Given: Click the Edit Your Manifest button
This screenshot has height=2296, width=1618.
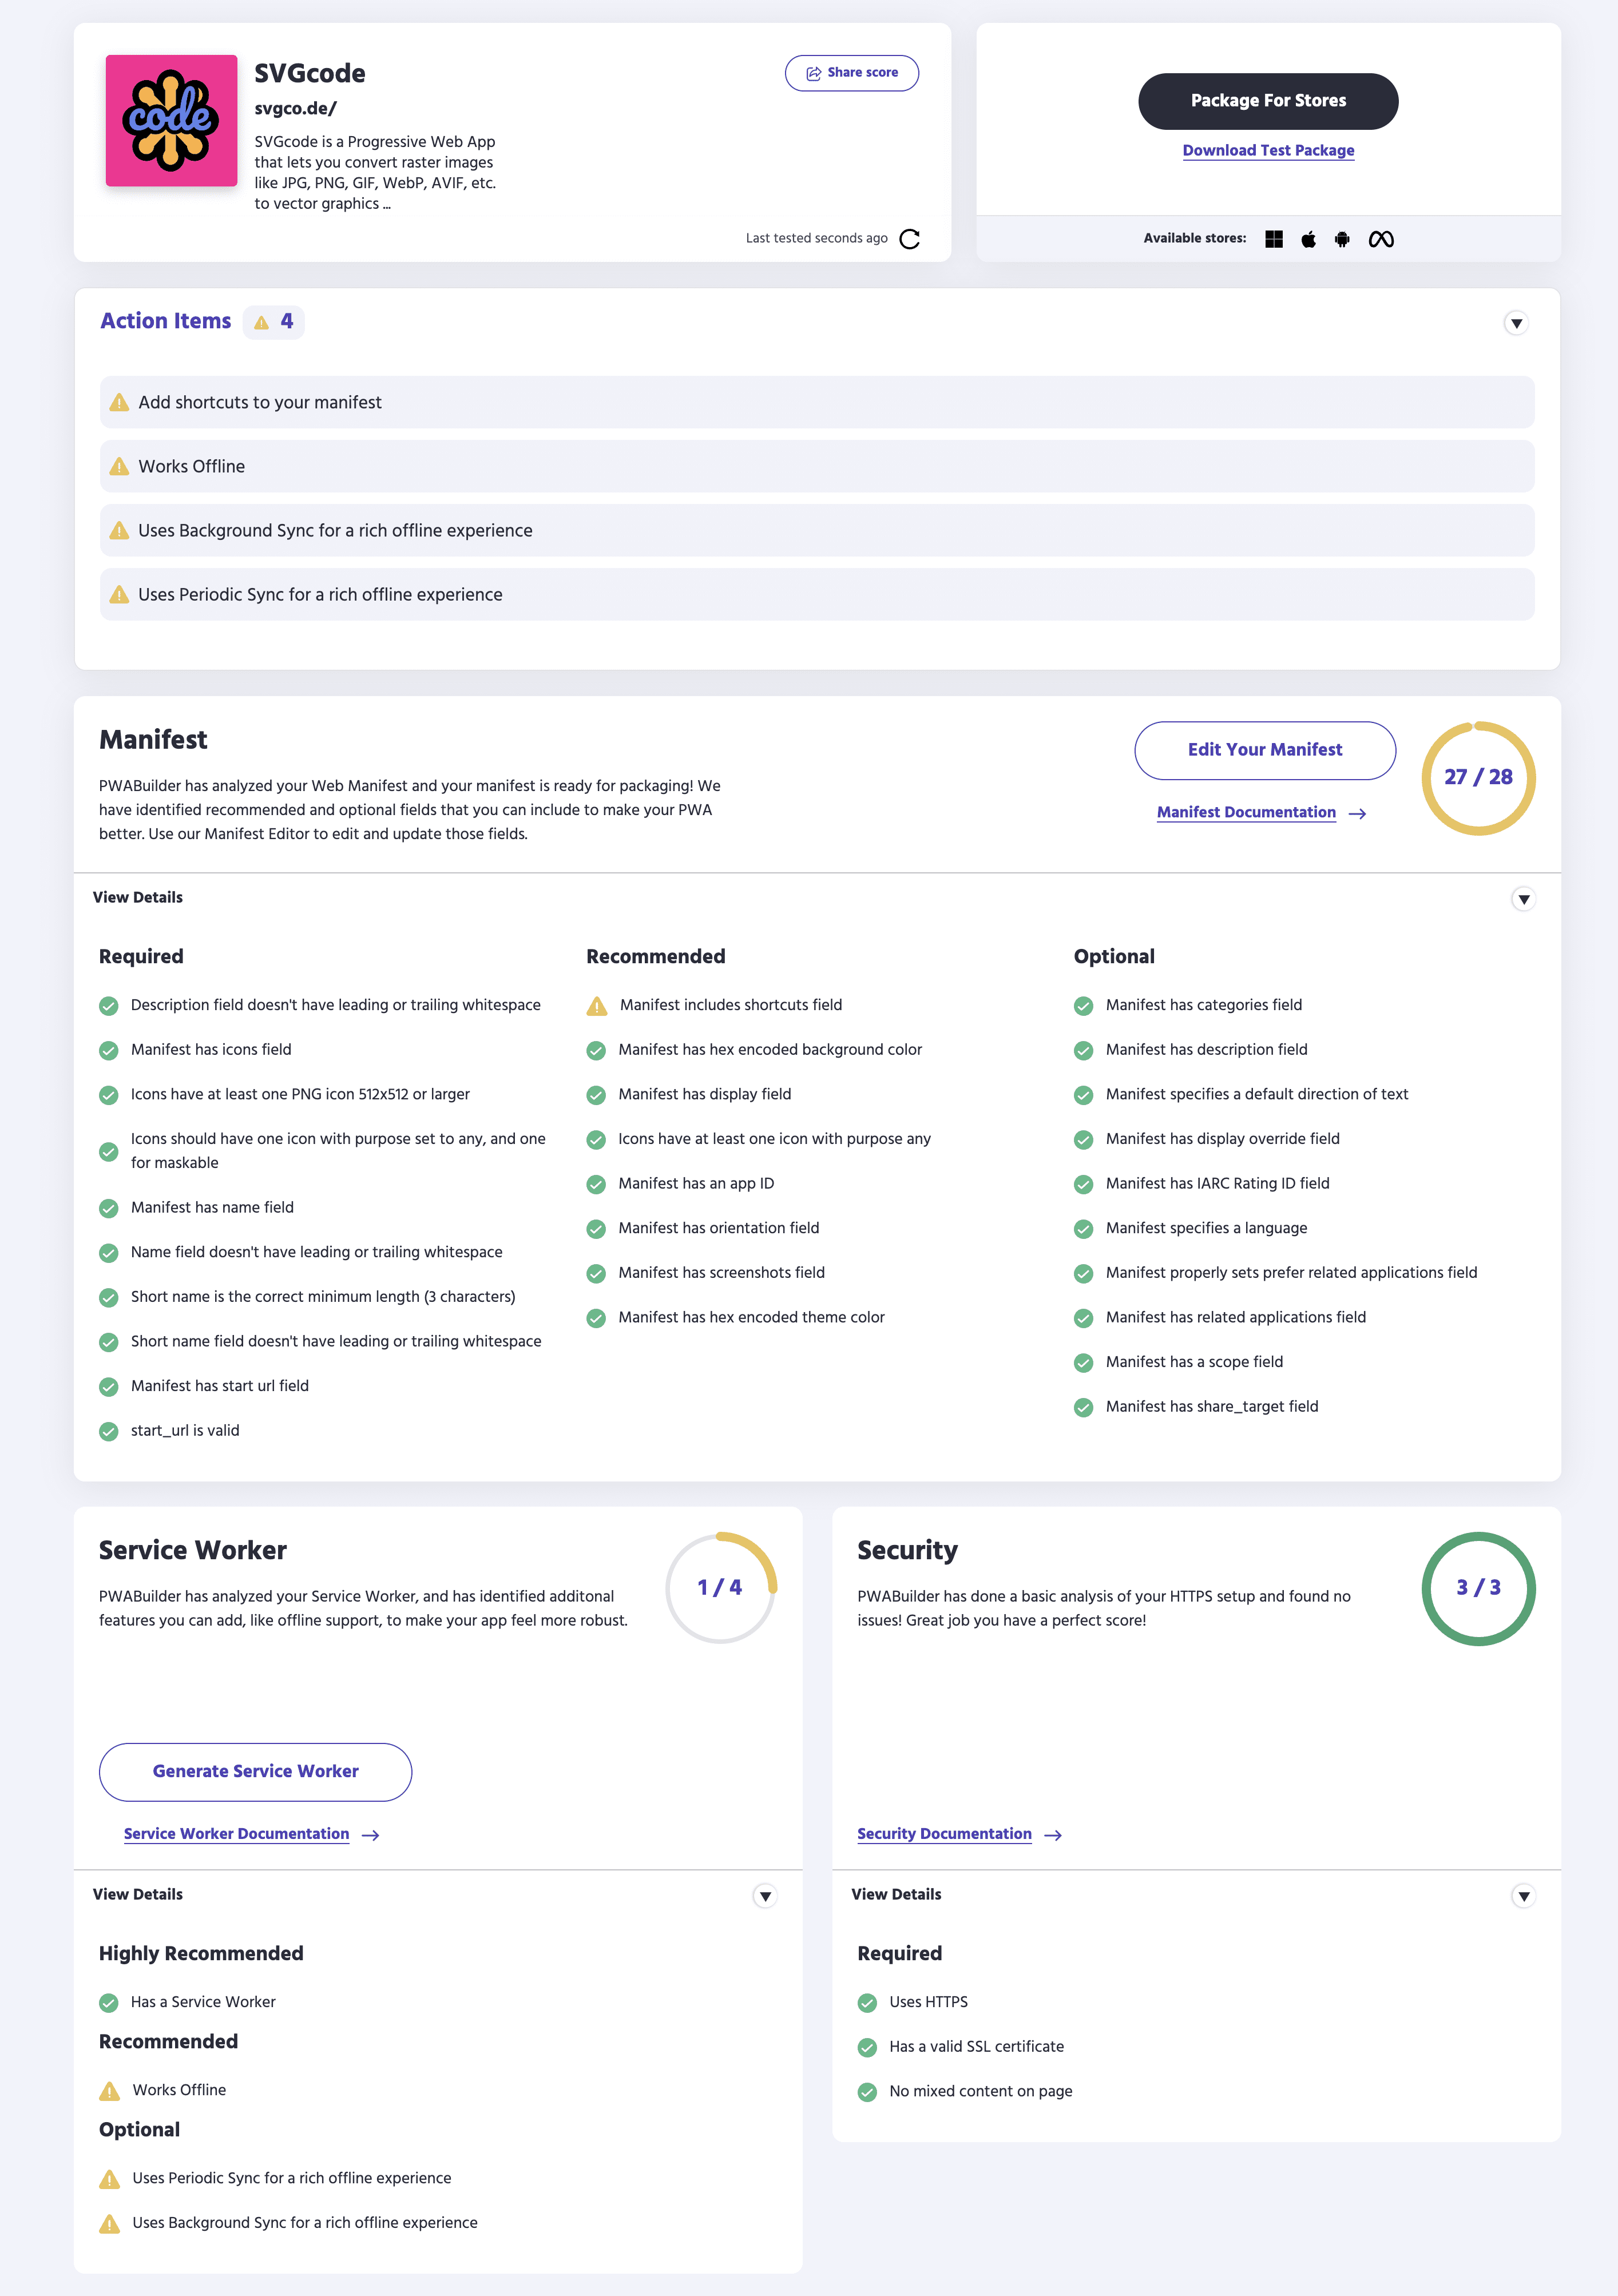Looking at the screenshot, I should (x=1264, y=749).
